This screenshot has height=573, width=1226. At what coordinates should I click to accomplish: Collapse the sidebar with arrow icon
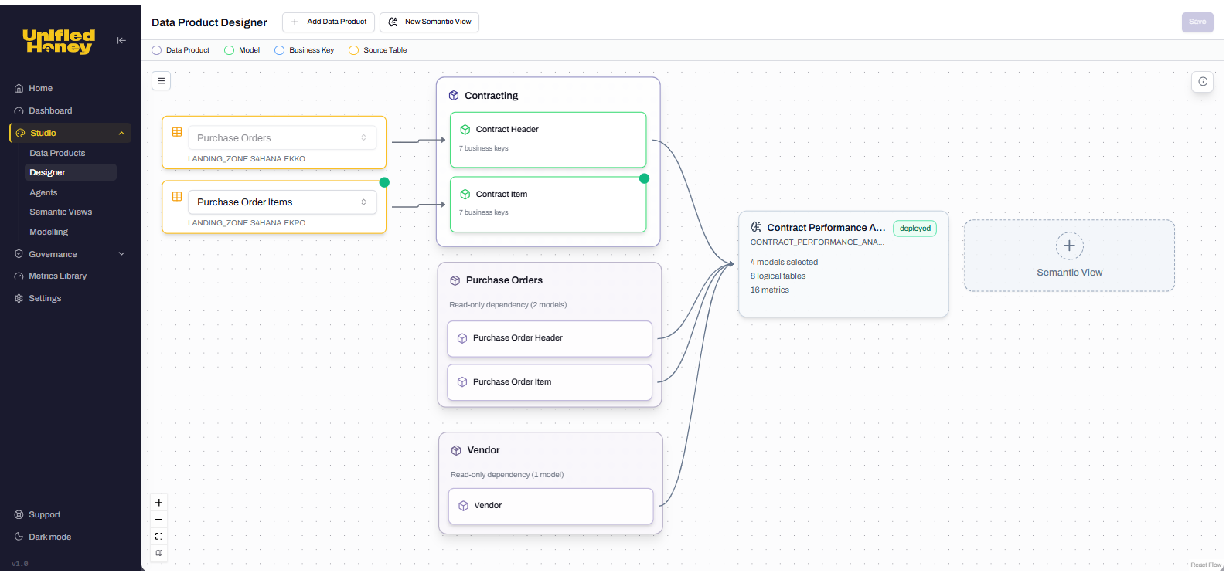tap(121, 40)
